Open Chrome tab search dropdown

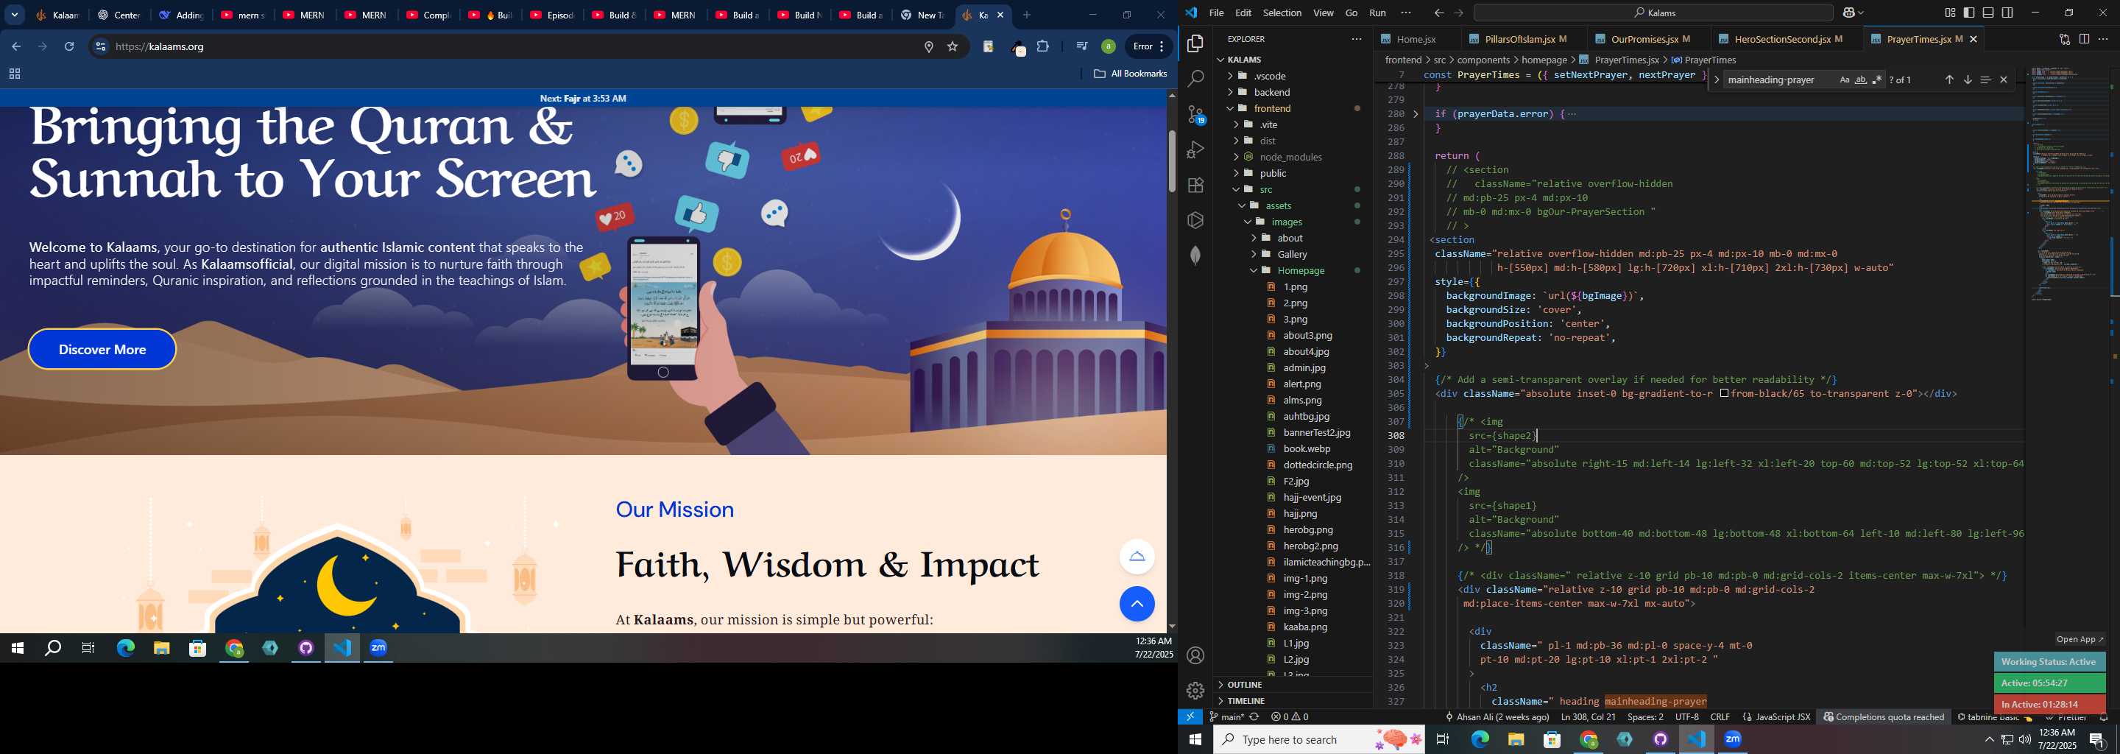14,15
